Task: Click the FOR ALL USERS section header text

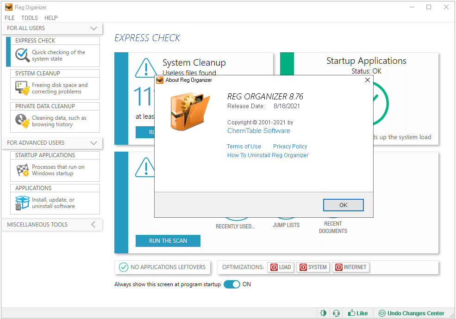Action: [x=26, y=28]
